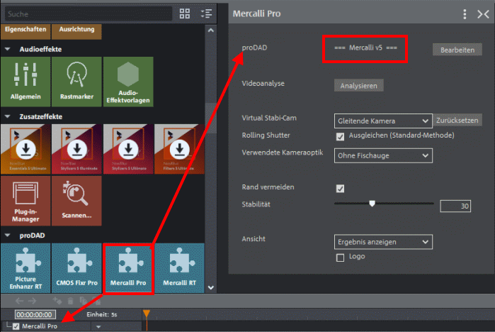495x332 pixels.
Task: Click the Stabilität value field 30
Action: tap(455, 206)
